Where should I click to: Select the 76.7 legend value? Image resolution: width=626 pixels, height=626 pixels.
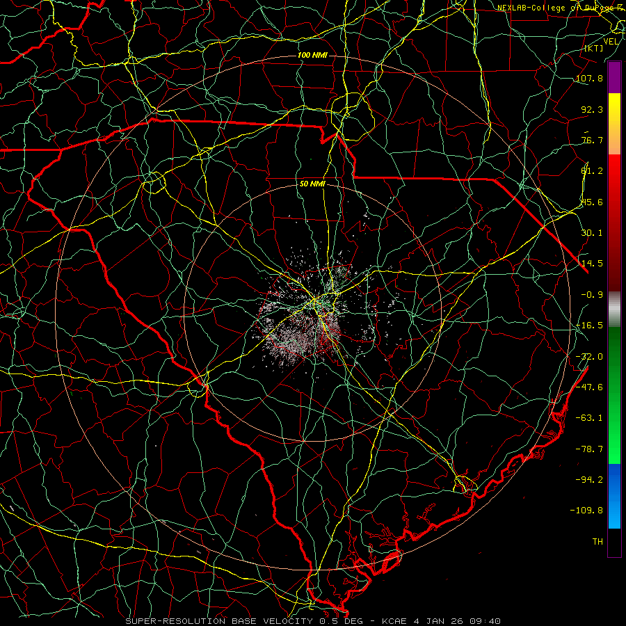[592, 140]
